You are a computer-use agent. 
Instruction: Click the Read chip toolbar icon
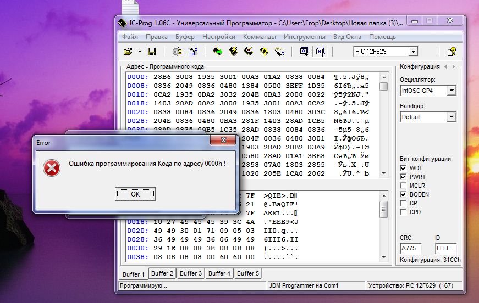pyautogui.click(x=218, y=52)
